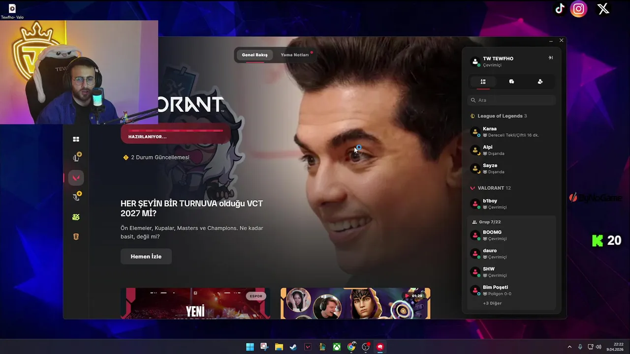
Task: Select the 2XKO icon in sidebar
Action: [76, 217]
